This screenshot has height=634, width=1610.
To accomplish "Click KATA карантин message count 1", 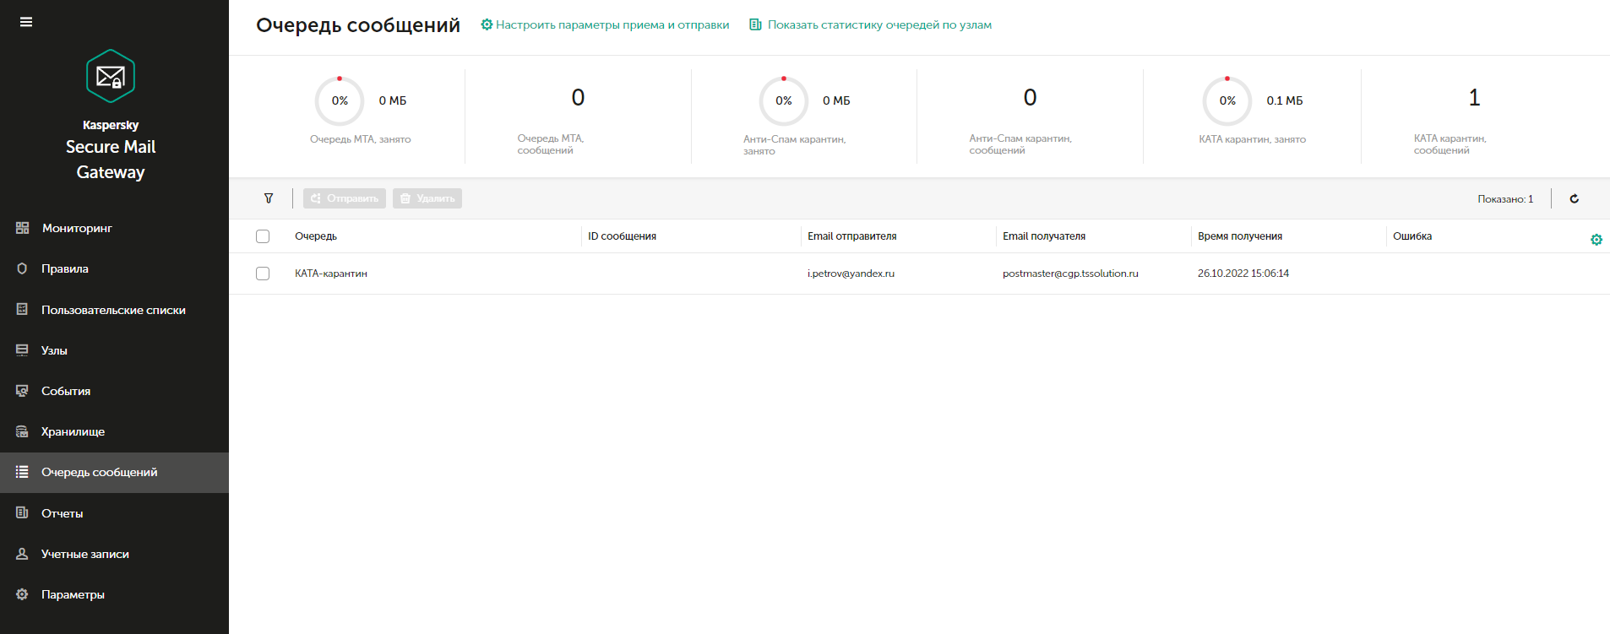I will coord(1474,98).
